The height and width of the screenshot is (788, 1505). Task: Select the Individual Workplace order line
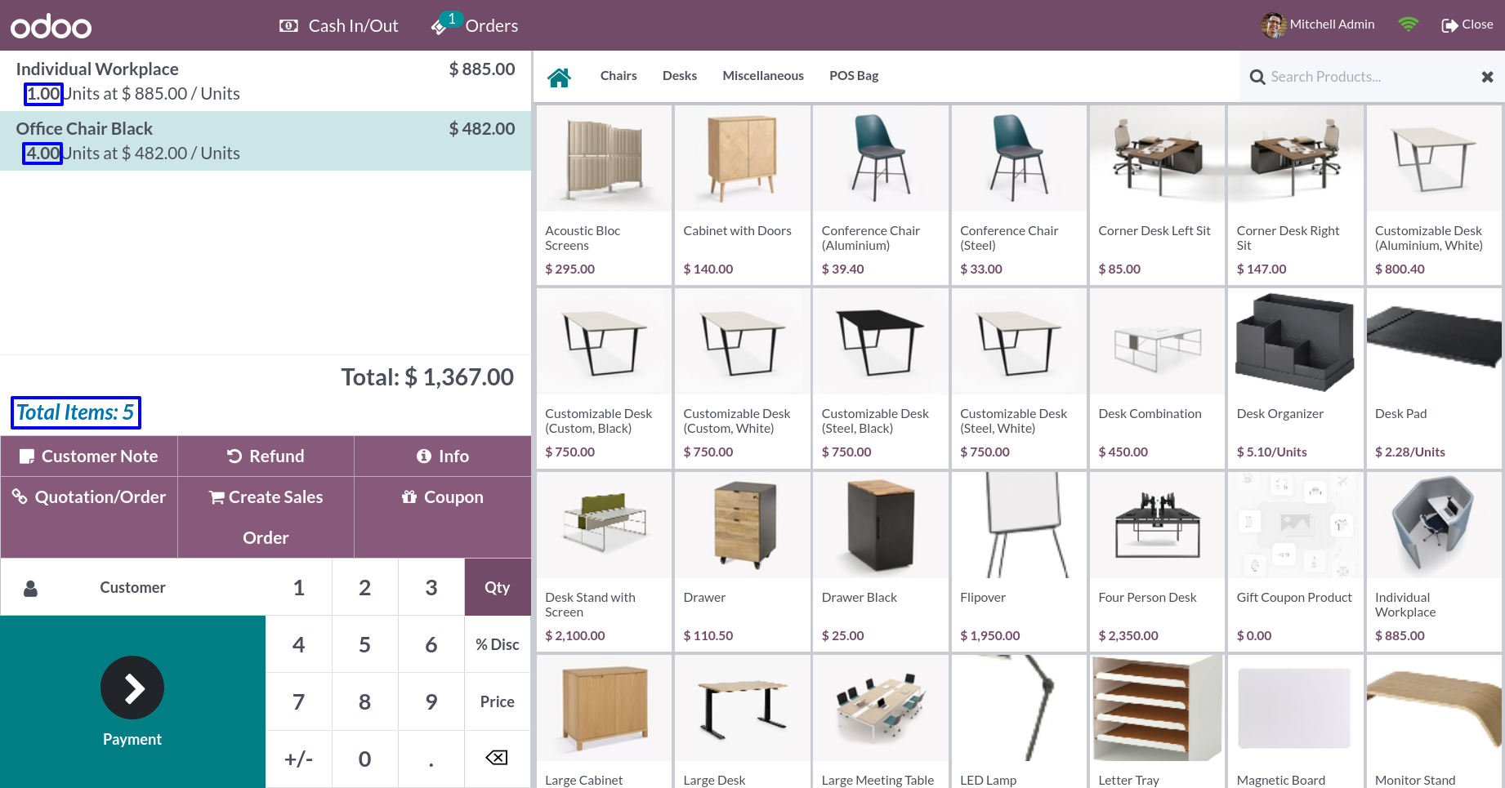tap(266, 81)
